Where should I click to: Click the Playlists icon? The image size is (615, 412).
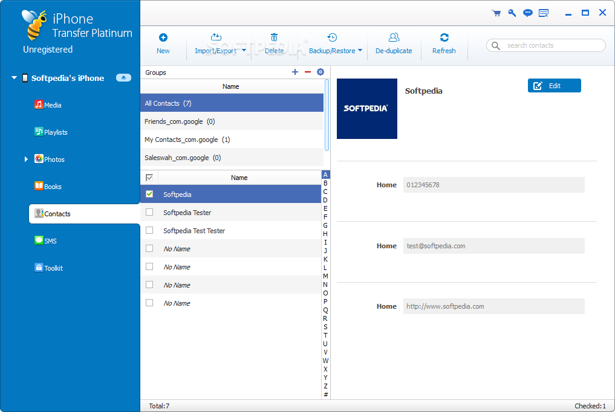[x=39, y=132]
